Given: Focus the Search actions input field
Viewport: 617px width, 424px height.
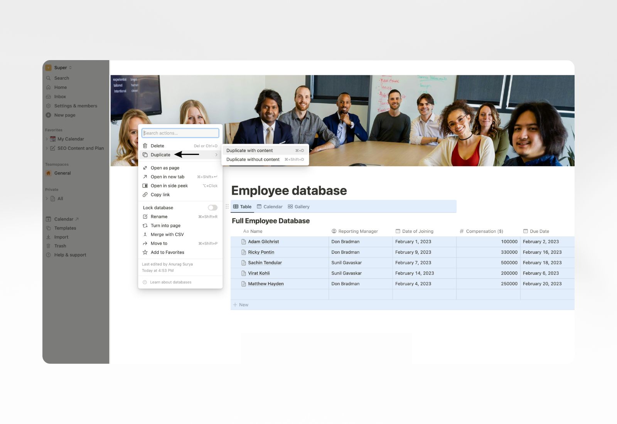Looking at the screenshot, I should pyautogui.click(x=180, y=133).
